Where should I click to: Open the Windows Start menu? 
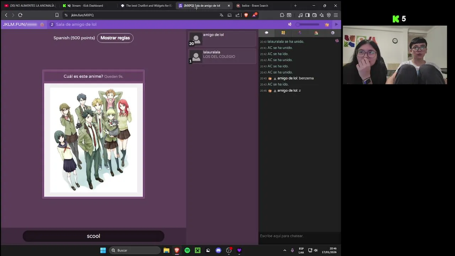point(103,250)
